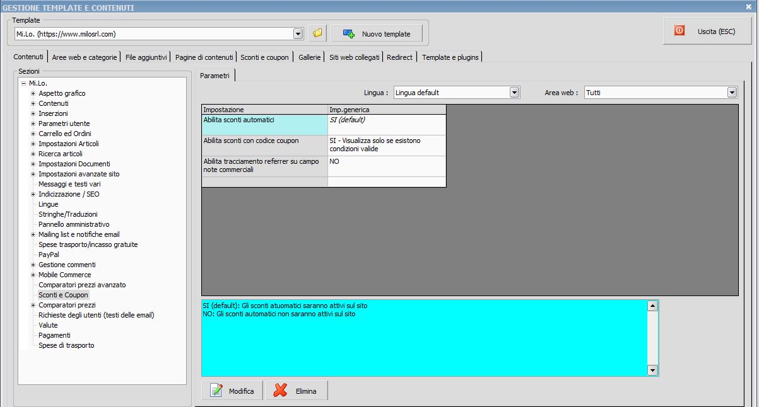This screenshot has width=759, height=407.
Task: Expand Mailing list e notifiche email node
Action: (x=33, y=234)
